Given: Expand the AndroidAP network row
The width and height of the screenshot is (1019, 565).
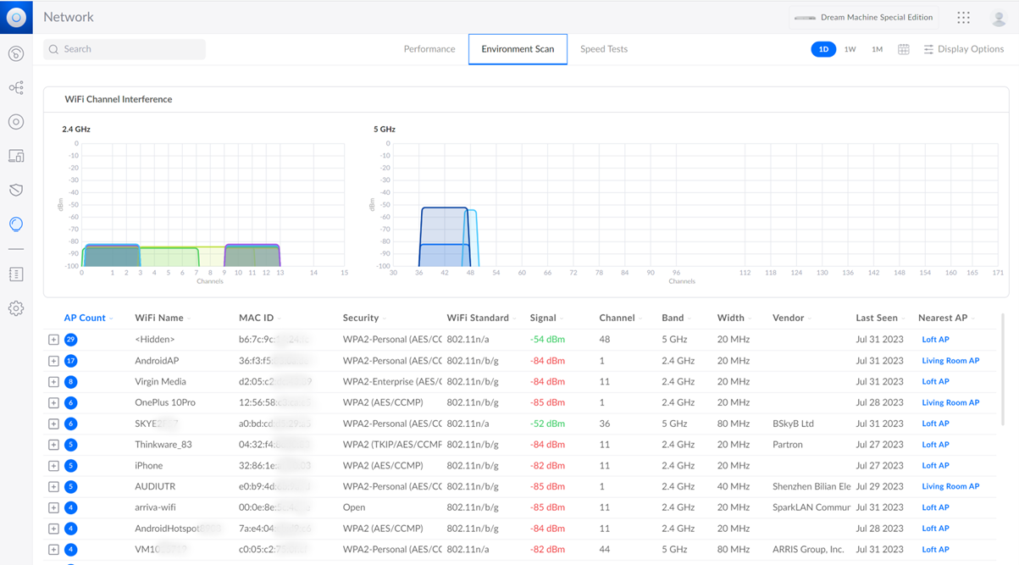Looking at the screenshot, I should click(53, 361).
